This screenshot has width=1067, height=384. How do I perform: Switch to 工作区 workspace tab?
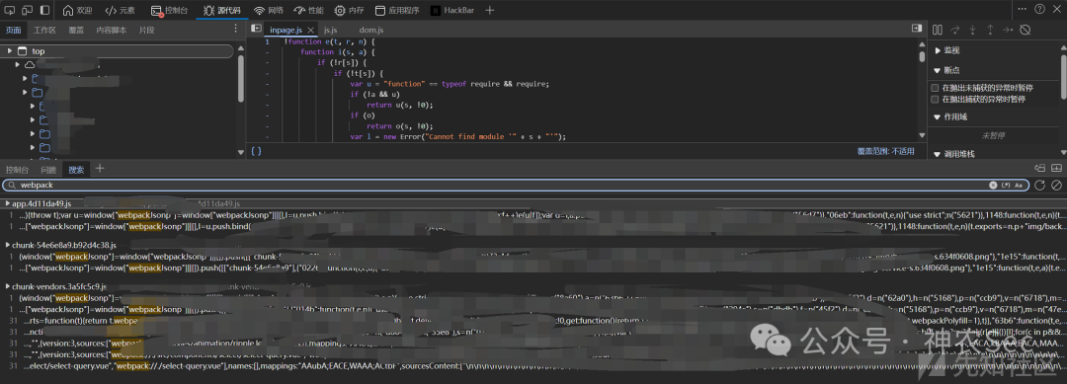(x=44, y=30)
